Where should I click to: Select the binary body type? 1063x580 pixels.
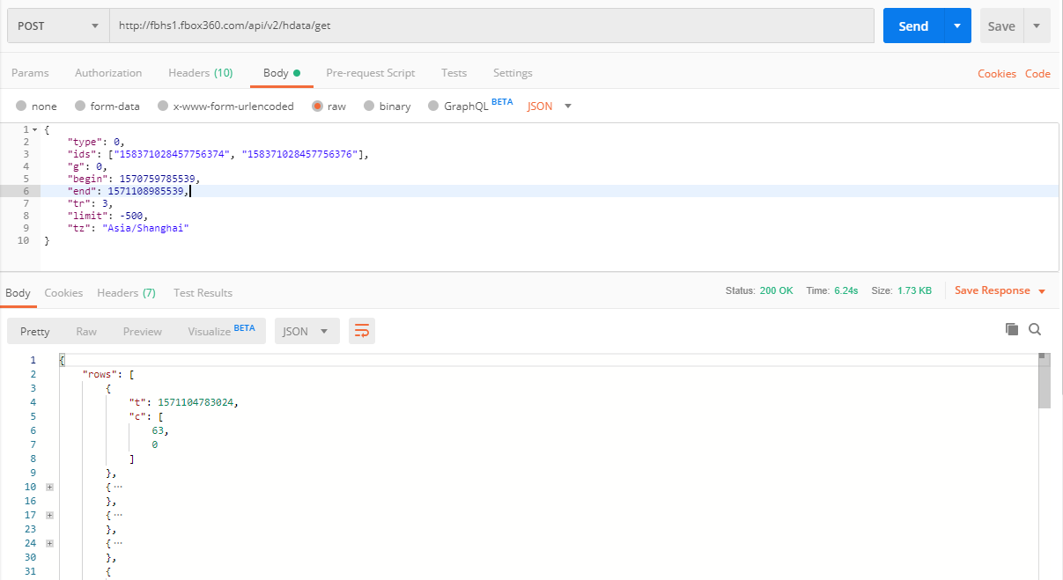[x=387, y=106]
